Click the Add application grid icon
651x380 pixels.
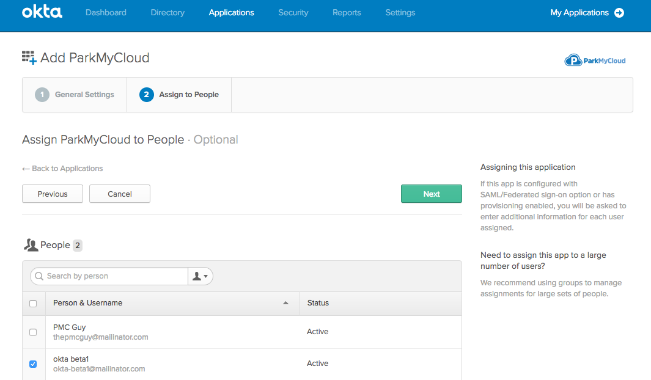click(x=29, y=57)
